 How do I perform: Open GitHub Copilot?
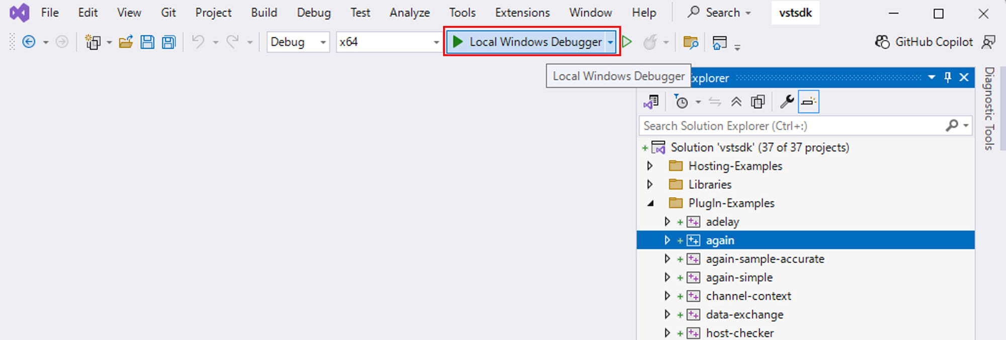point(924,42)
